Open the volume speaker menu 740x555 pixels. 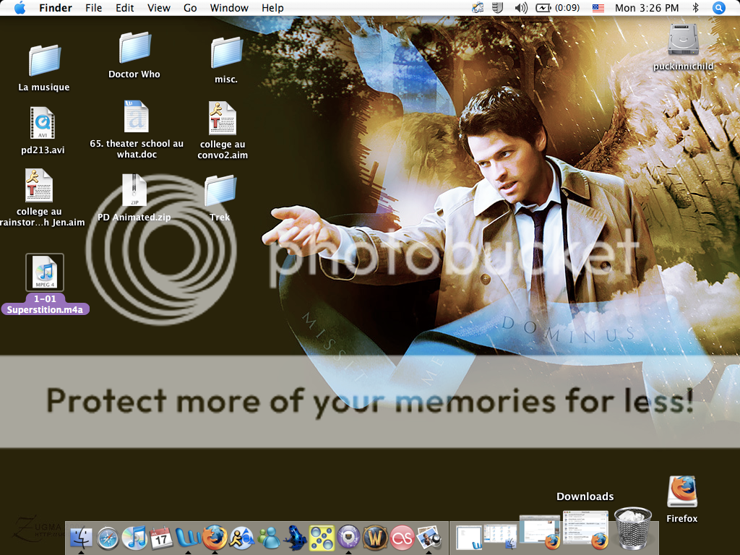tap(521, 8)
